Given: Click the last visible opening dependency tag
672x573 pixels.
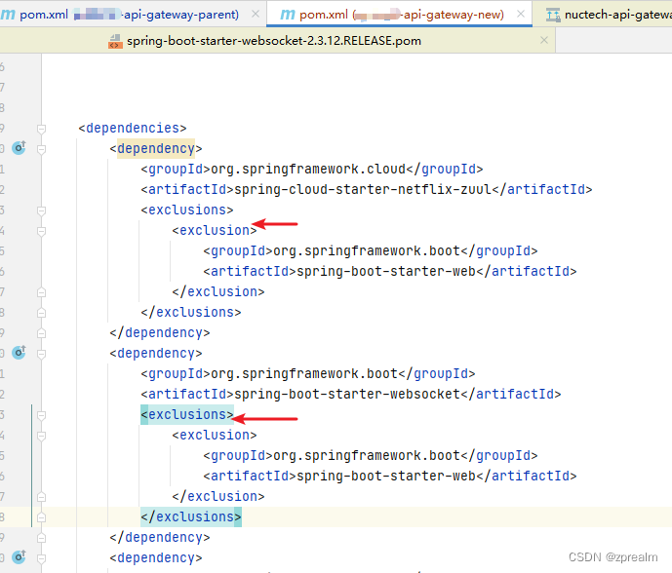Looking at the screenshot, I should [156, 558].
